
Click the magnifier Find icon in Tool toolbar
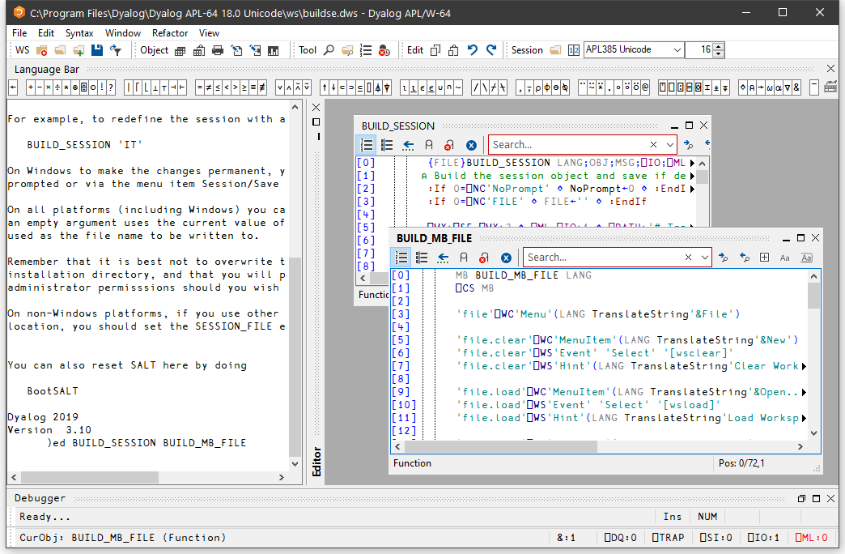click(x=329, y=50)
